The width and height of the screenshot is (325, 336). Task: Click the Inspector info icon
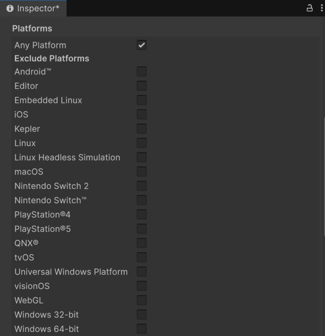10,8
